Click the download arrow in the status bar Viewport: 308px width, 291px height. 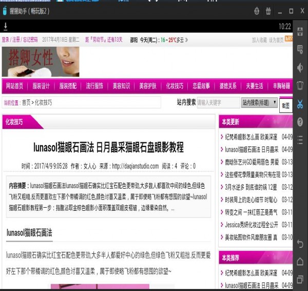[x=6, y=27]
